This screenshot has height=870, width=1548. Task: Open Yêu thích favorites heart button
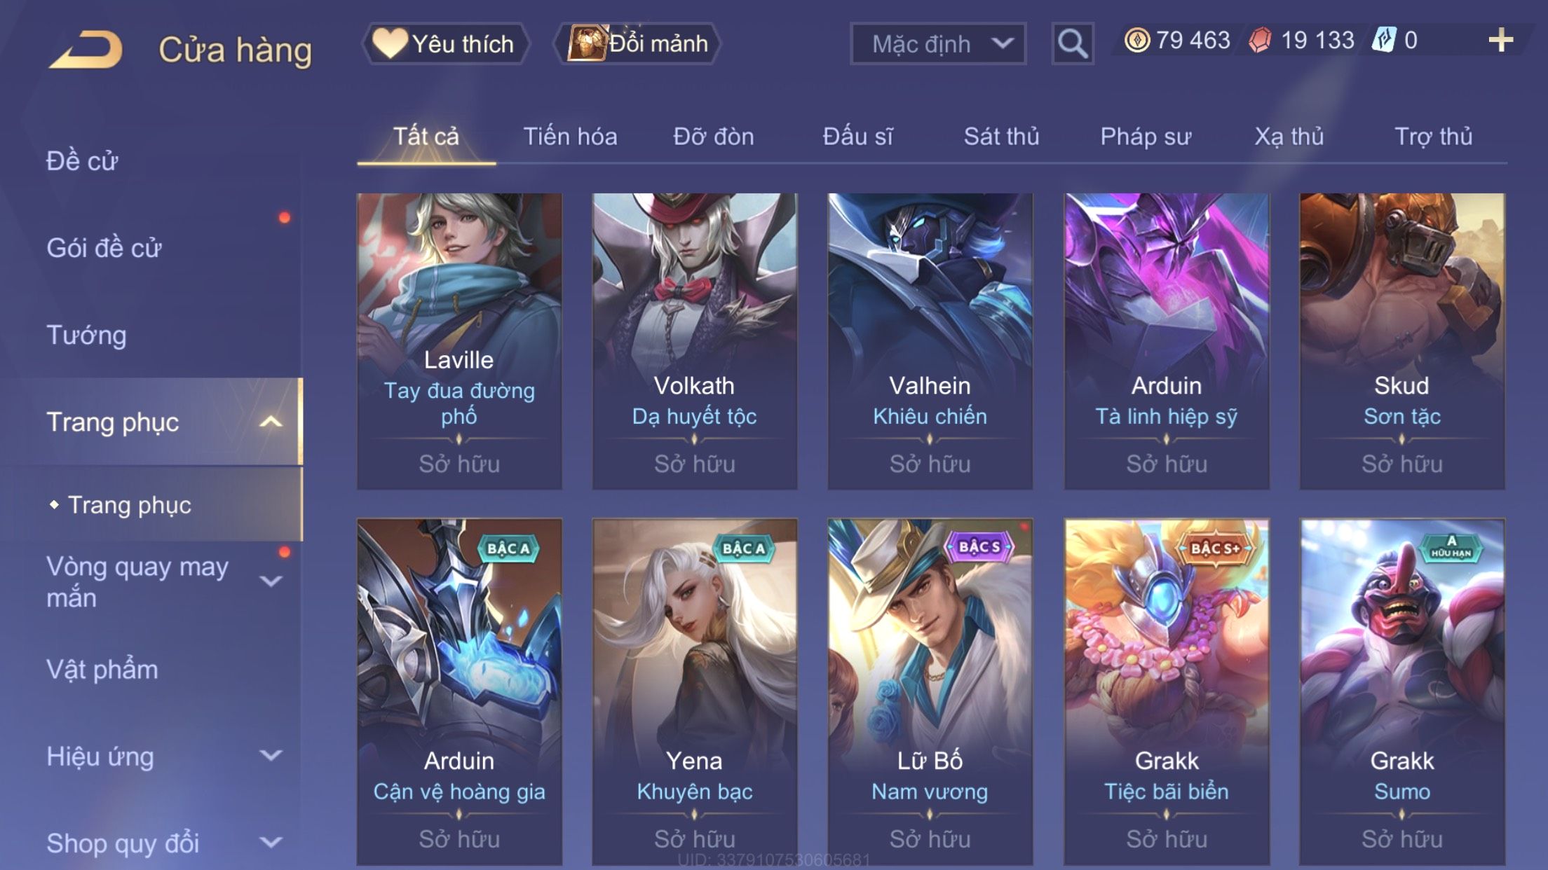445,43
